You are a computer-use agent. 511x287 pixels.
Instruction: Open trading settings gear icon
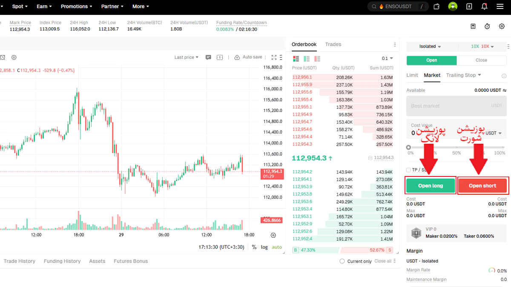(x=502, y=26)
